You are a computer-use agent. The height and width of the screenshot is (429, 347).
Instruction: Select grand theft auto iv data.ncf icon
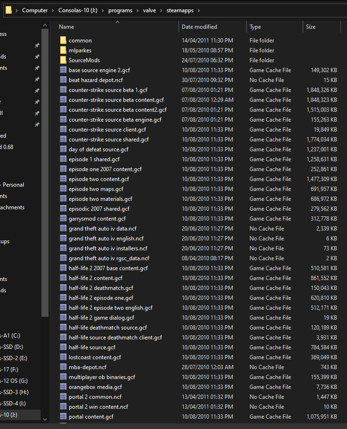(63, 228)
